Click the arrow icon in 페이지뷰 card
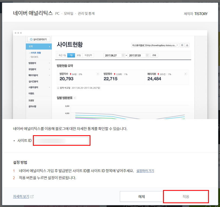The width and height of the screenshot is (220, 207). 186,74
